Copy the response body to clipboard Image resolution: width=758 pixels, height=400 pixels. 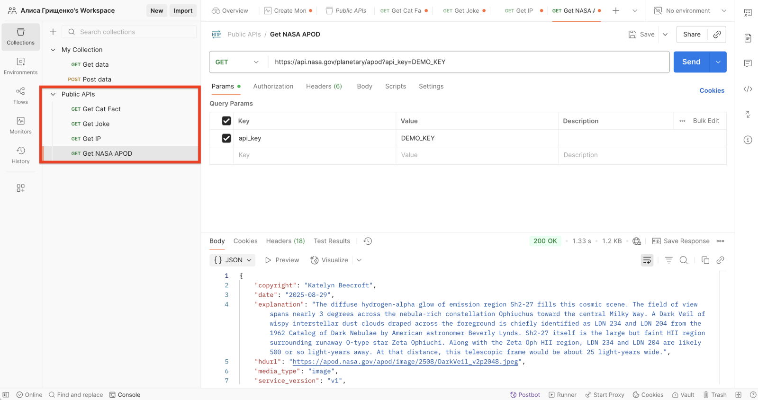click(705, 260)
